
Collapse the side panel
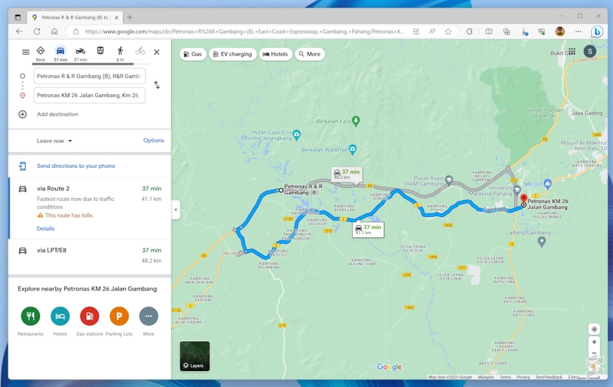175,209
